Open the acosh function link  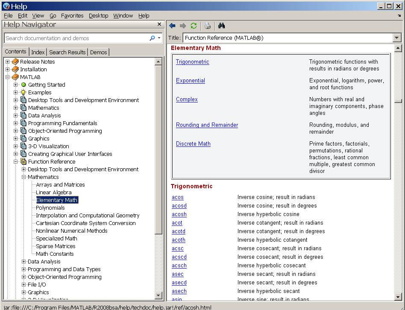pyautogui.click(x=179, y=214)
